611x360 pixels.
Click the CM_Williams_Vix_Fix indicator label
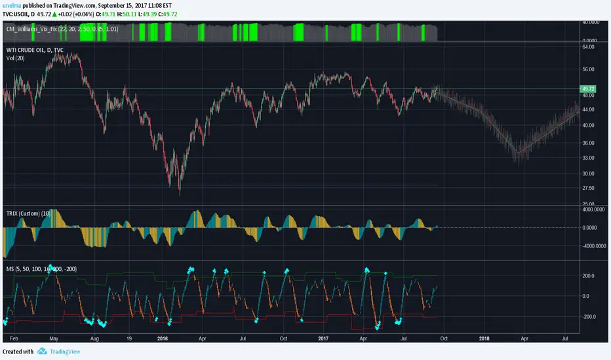coord(62,29)
